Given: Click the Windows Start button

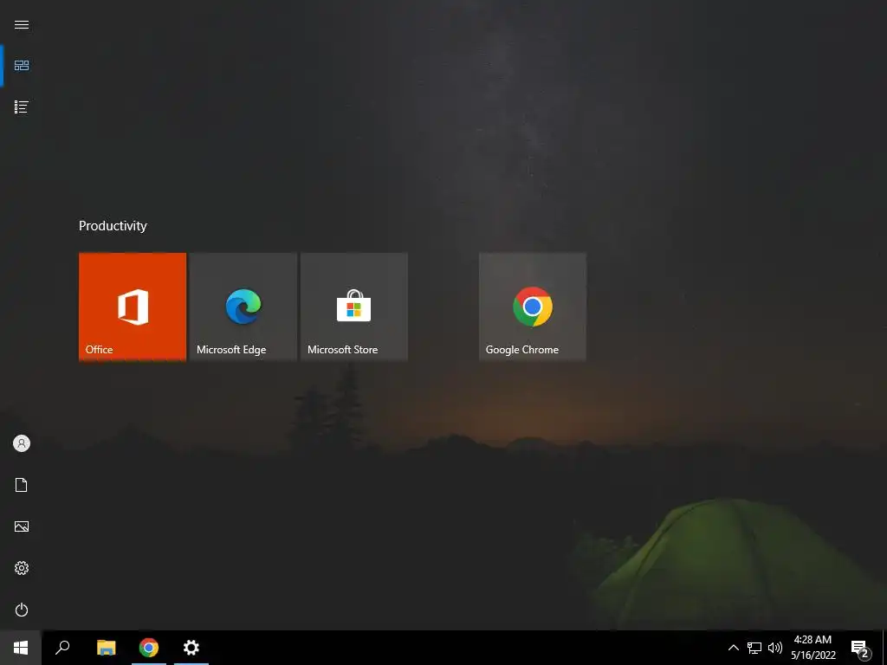Looking at the screenshot, I should pyautogui.click(x=21, y=648).
